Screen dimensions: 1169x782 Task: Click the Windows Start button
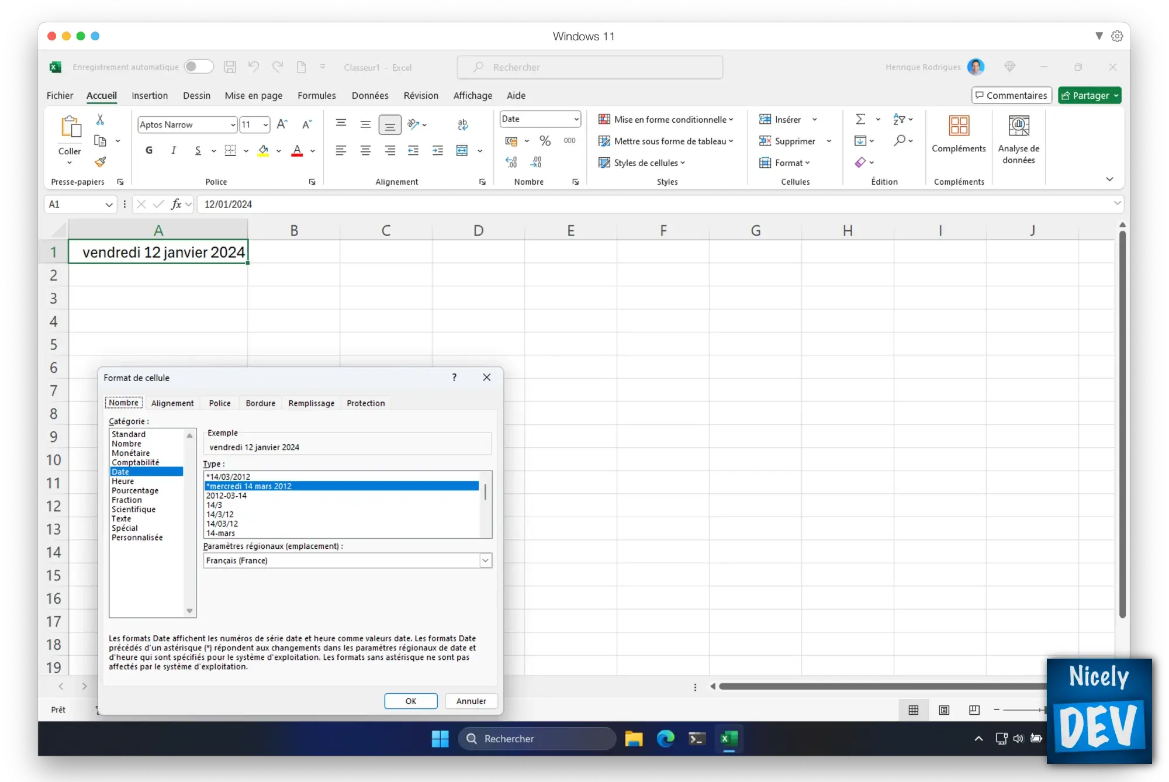pyautogui.click(x=440, y=739)
